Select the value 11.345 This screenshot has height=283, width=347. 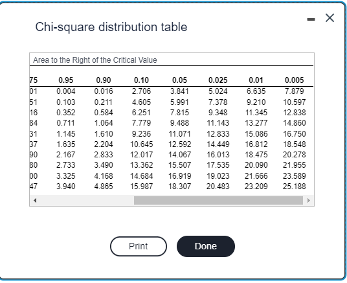(256, 113)
